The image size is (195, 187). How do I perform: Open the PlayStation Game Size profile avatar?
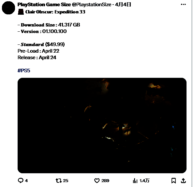(x=8, y=8)
